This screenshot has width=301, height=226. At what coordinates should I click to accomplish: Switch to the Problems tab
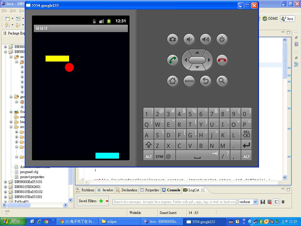pyautogui.click(x=85, y=190)
